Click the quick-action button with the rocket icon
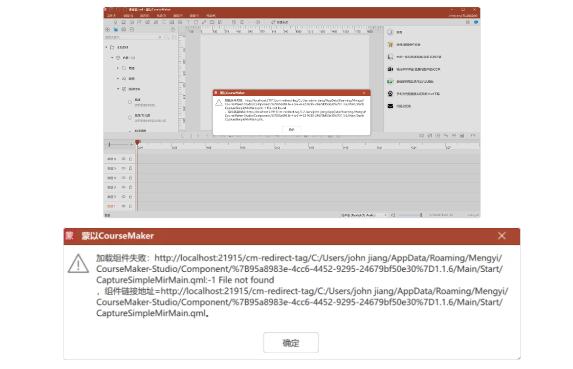The image size is (573, 369). point(280,22)
